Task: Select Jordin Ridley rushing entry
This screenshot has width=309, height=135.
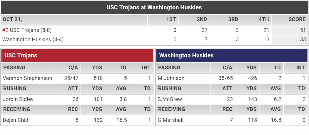Action: point(18,99)
